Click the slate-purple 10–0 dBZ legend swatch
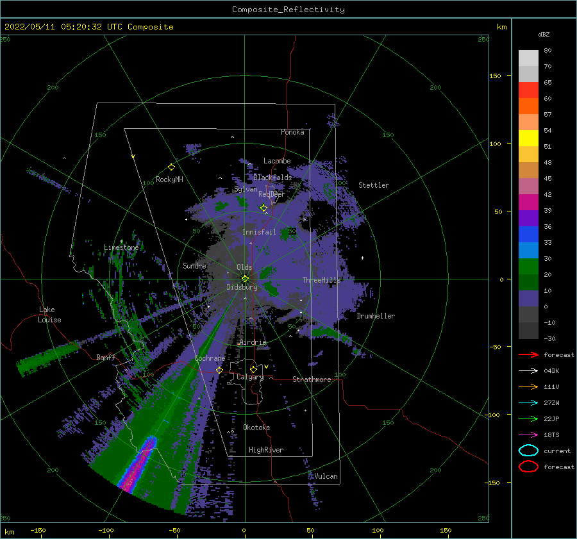Image resolution: width=577 pixels, height=539 pixels. 528,298
